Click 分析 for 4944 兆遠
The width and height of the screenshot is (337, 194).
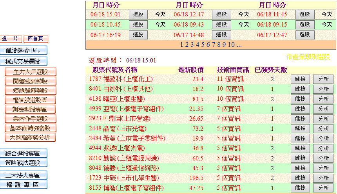[x=323, y=148]
